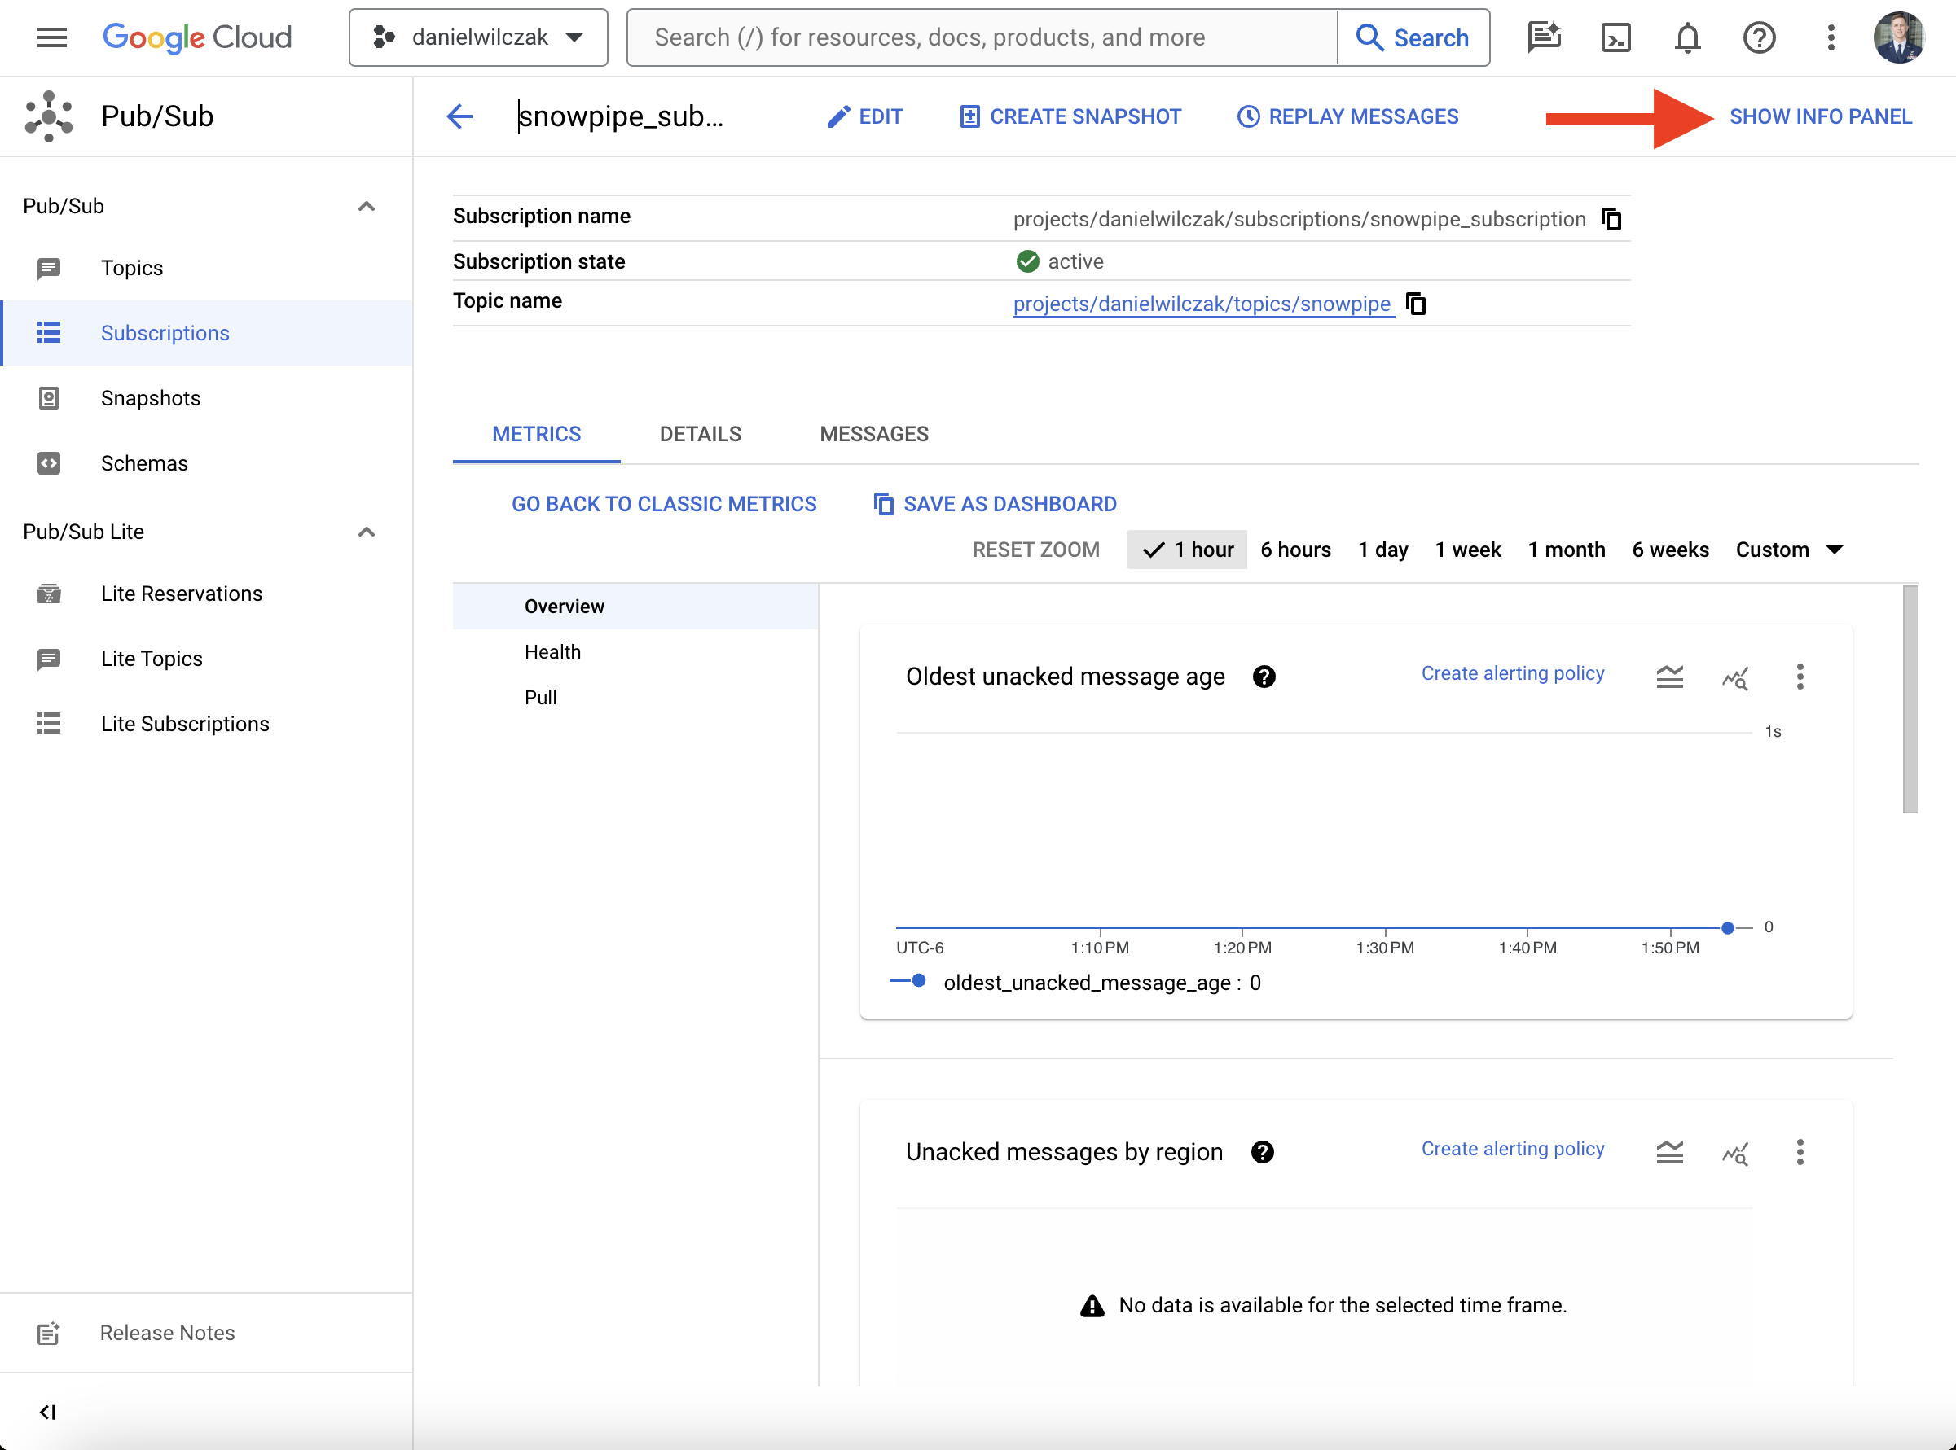Open the main navigation hamburger menu
The image size is (1956, 1450).
(x=52, y=37)
